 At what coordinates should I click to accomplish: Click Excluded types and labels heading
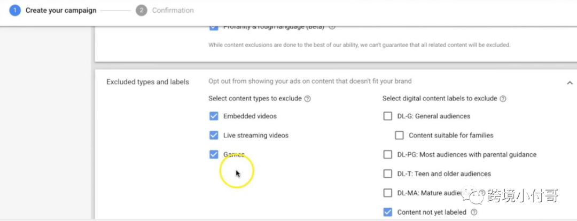click(147, 82)
